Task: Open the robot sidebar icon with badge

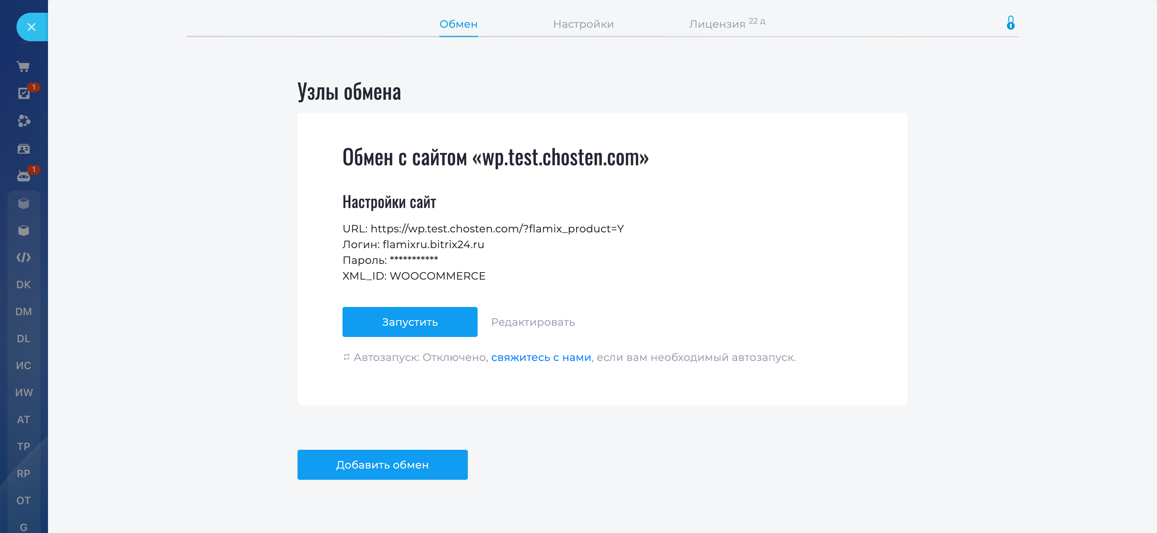Action: click(x=23, y=176)
